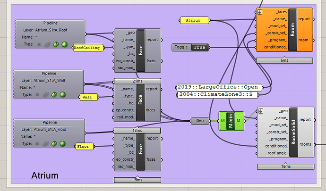Image resolution: width=326 pixels, height=191 pixels.
Task: Click the 6ms profiler label under Room
Action: (x=284, y=61)
